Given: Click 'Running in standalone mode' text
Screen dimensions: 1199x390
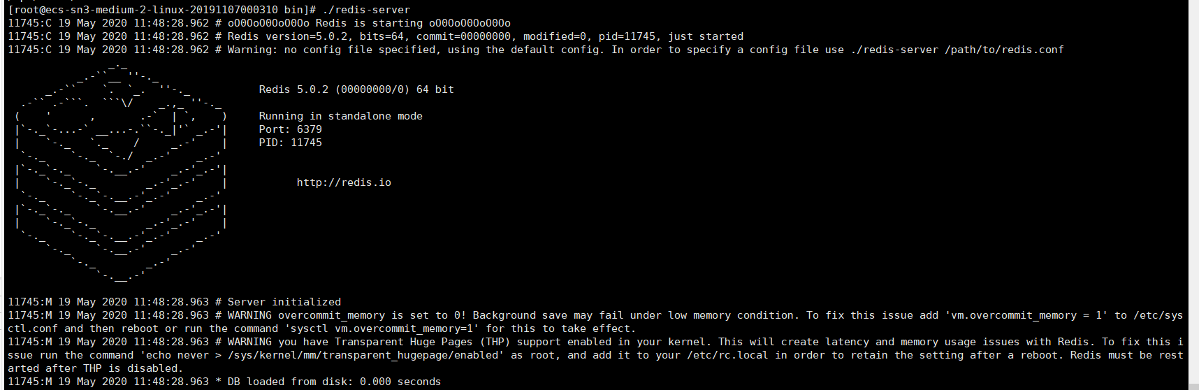Looking at the screenshot, I should pyautogui.click(x=340, y=116).
